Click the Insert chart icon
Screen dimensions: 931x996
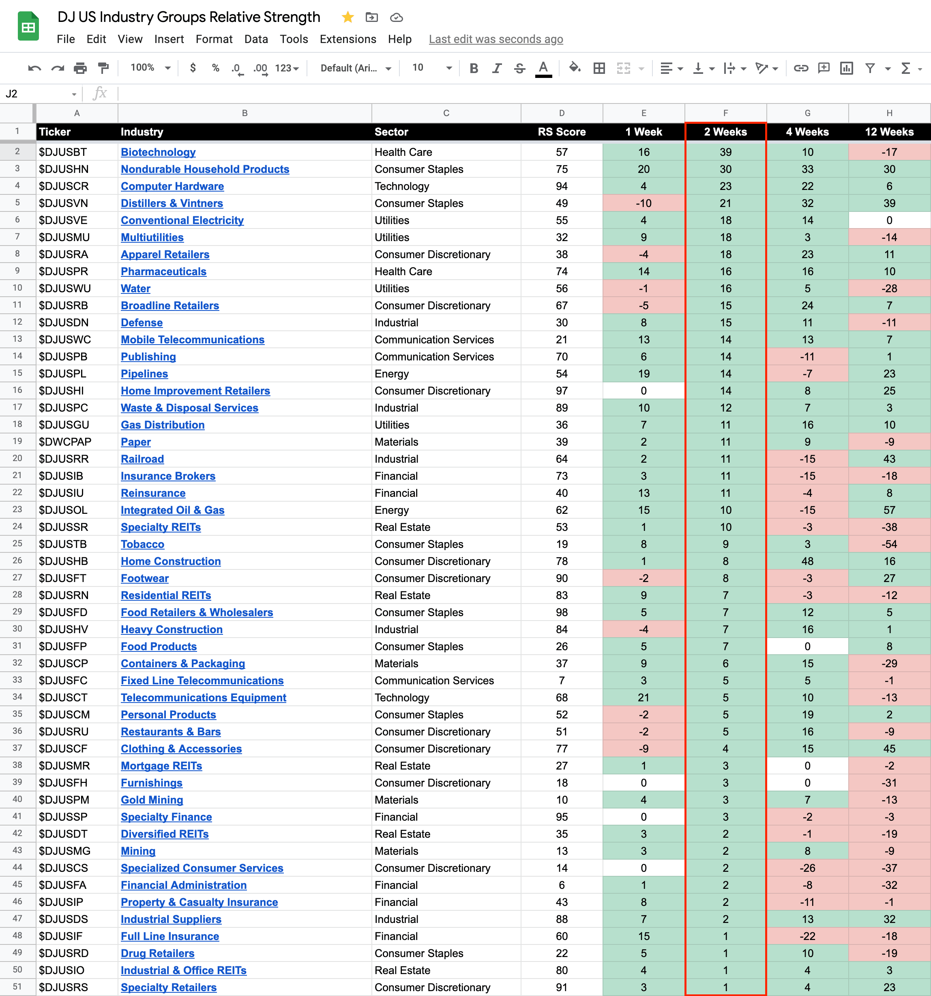tap(846, 68)
